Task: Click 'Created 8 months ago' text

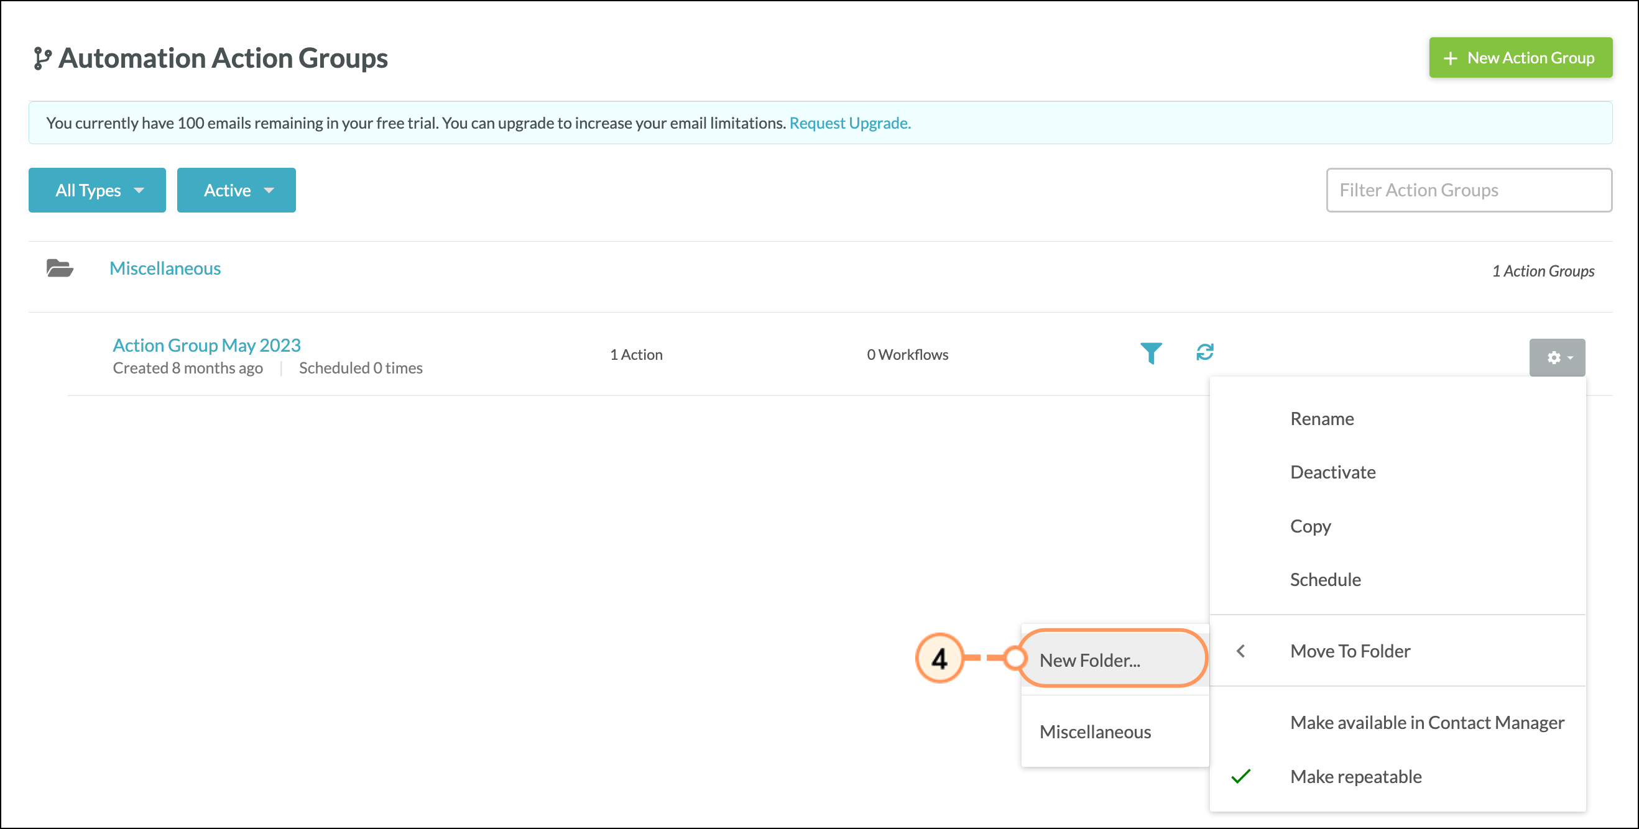Action: [x=188, y=368]
